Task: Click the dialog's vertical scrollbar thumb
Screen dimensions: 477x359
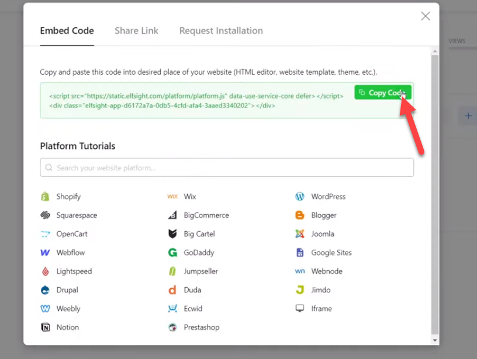Action: [435, 194]
